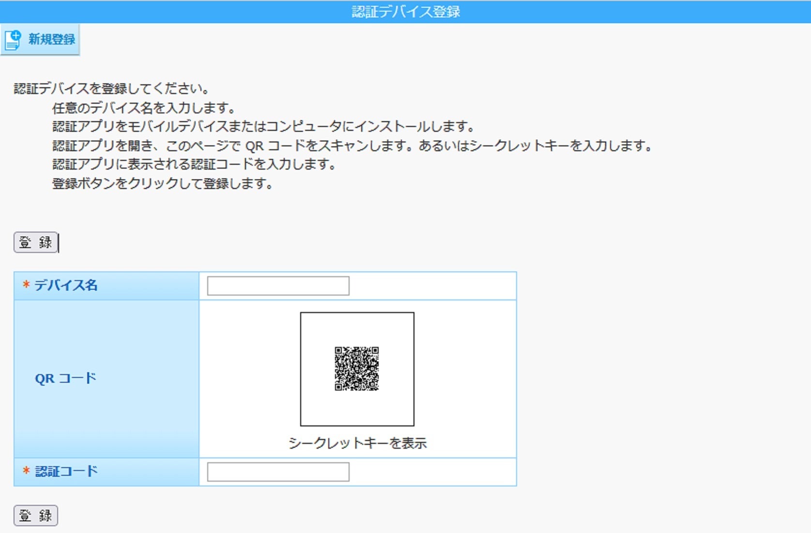
Task: Click the instruction about scanning the QR コード
Action: [x=353, y=145]
